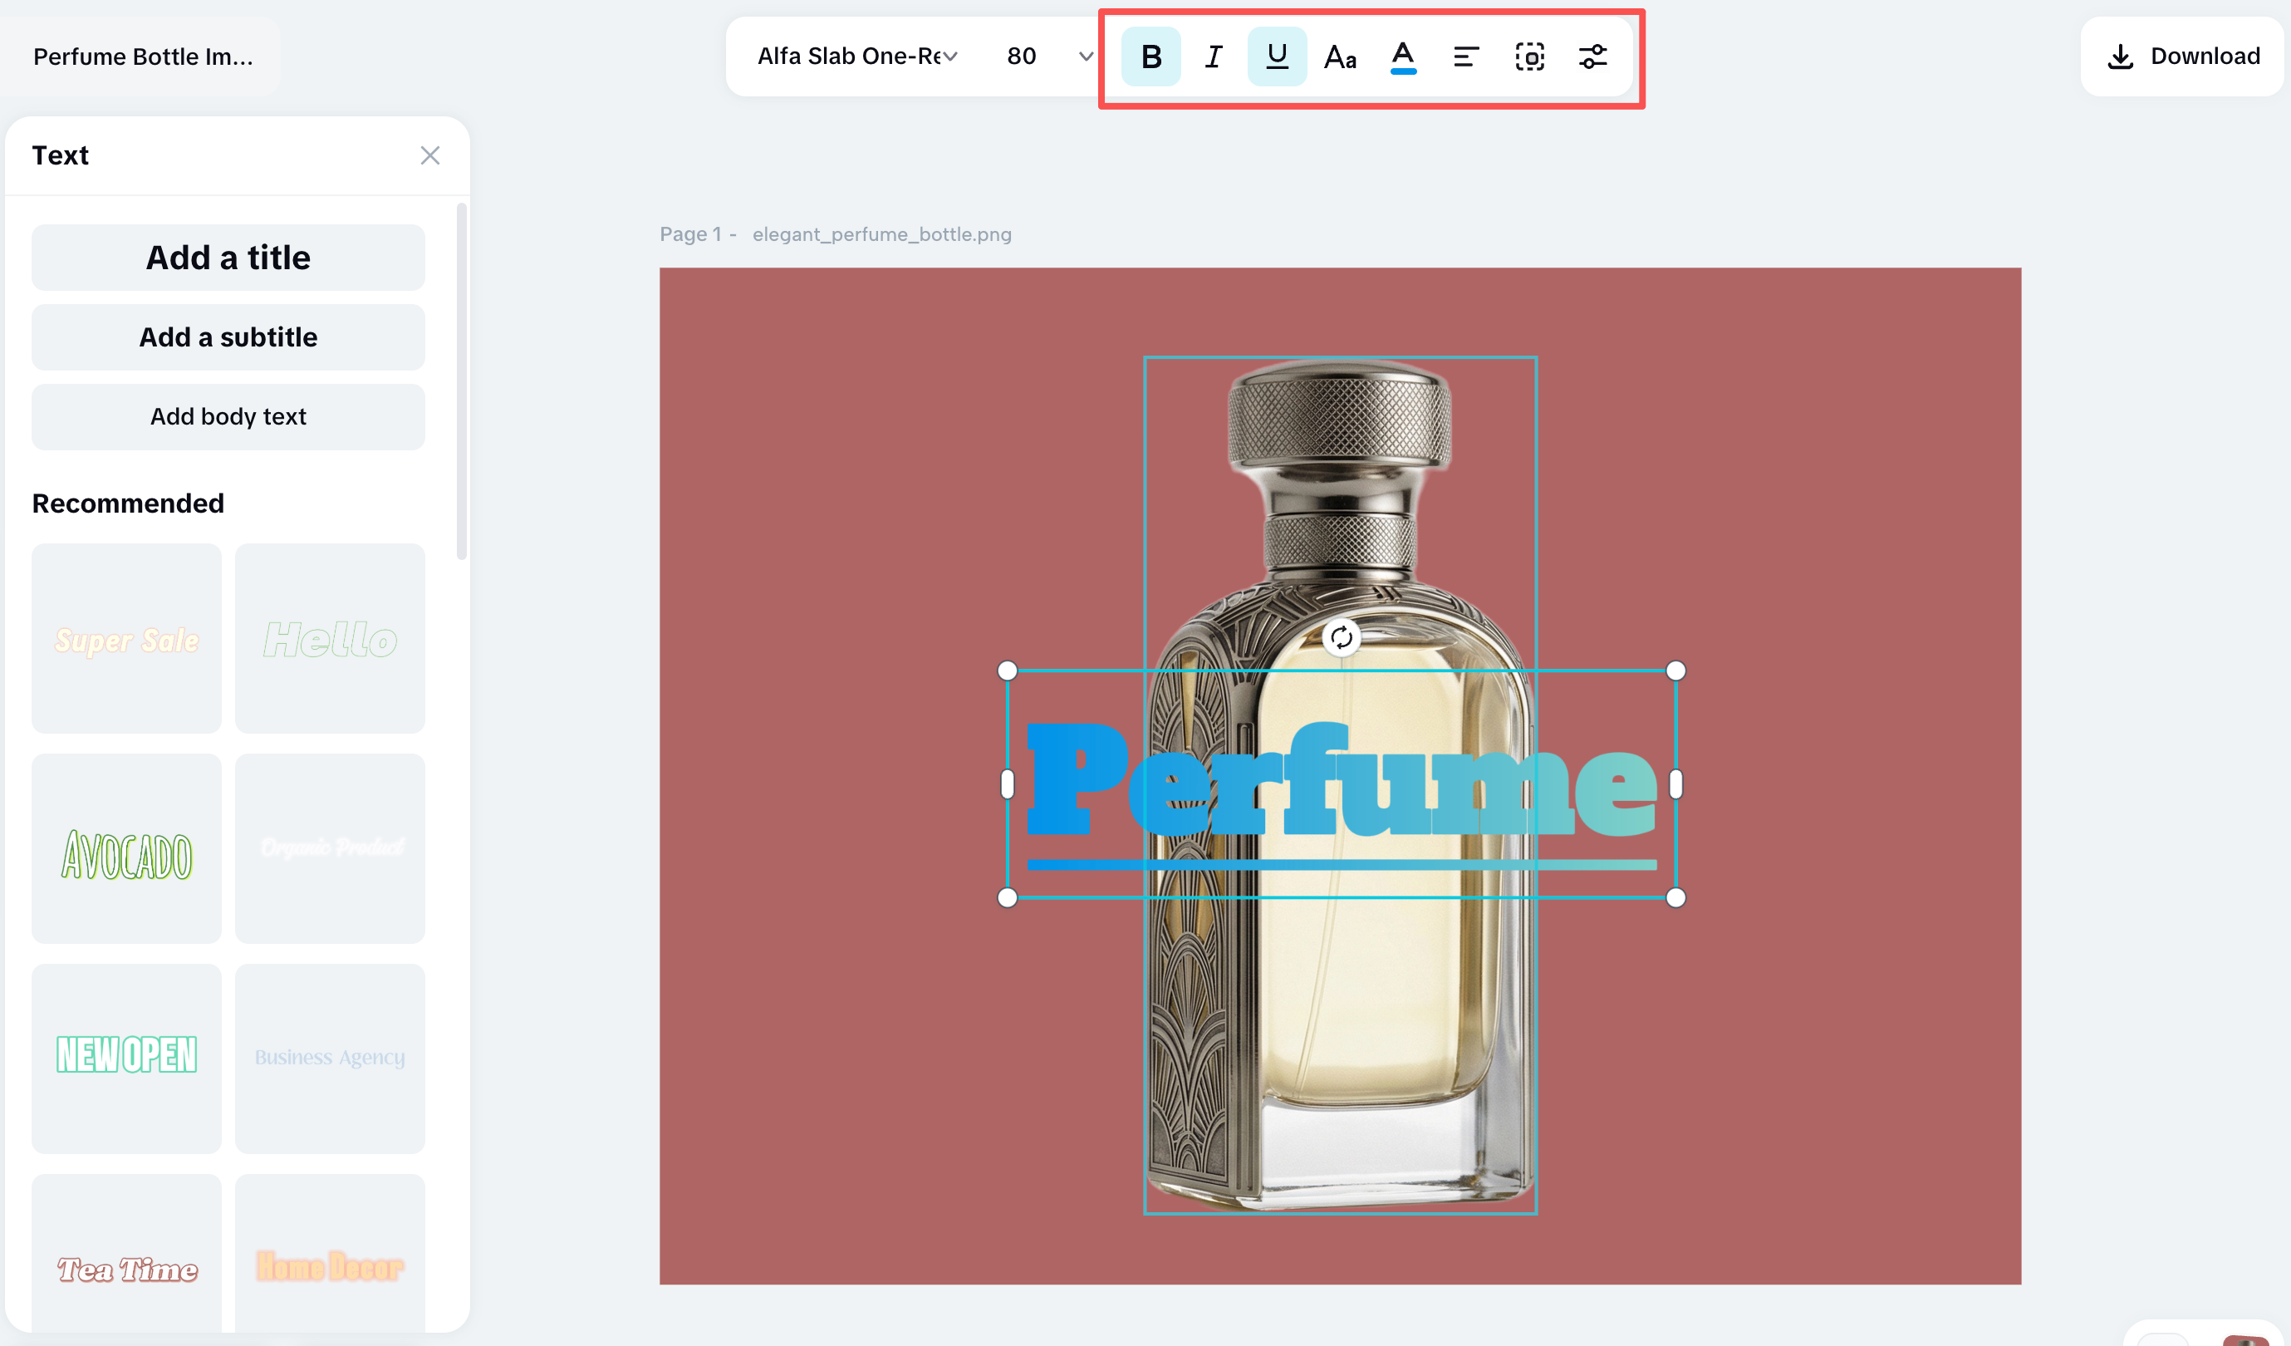Open the text color picker
2291x1346 pixels.
pos(1403,56)
